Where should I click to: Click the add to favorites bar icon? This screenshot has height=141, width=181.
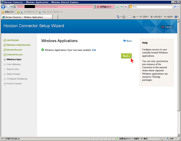18,12
